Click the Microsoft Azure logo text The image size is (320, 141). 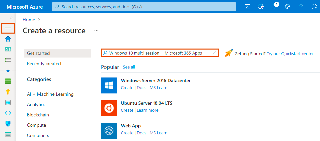(25, 7)
